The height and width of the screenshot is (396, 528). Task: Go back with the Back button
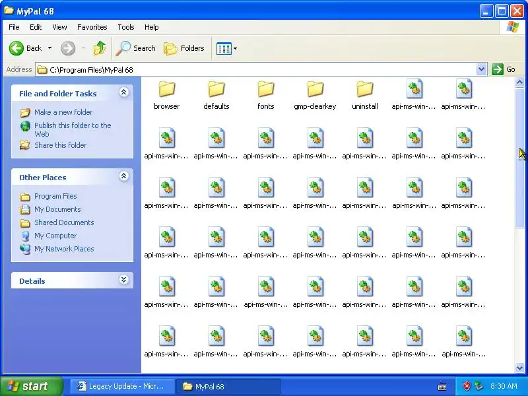(x=25, y=48)
